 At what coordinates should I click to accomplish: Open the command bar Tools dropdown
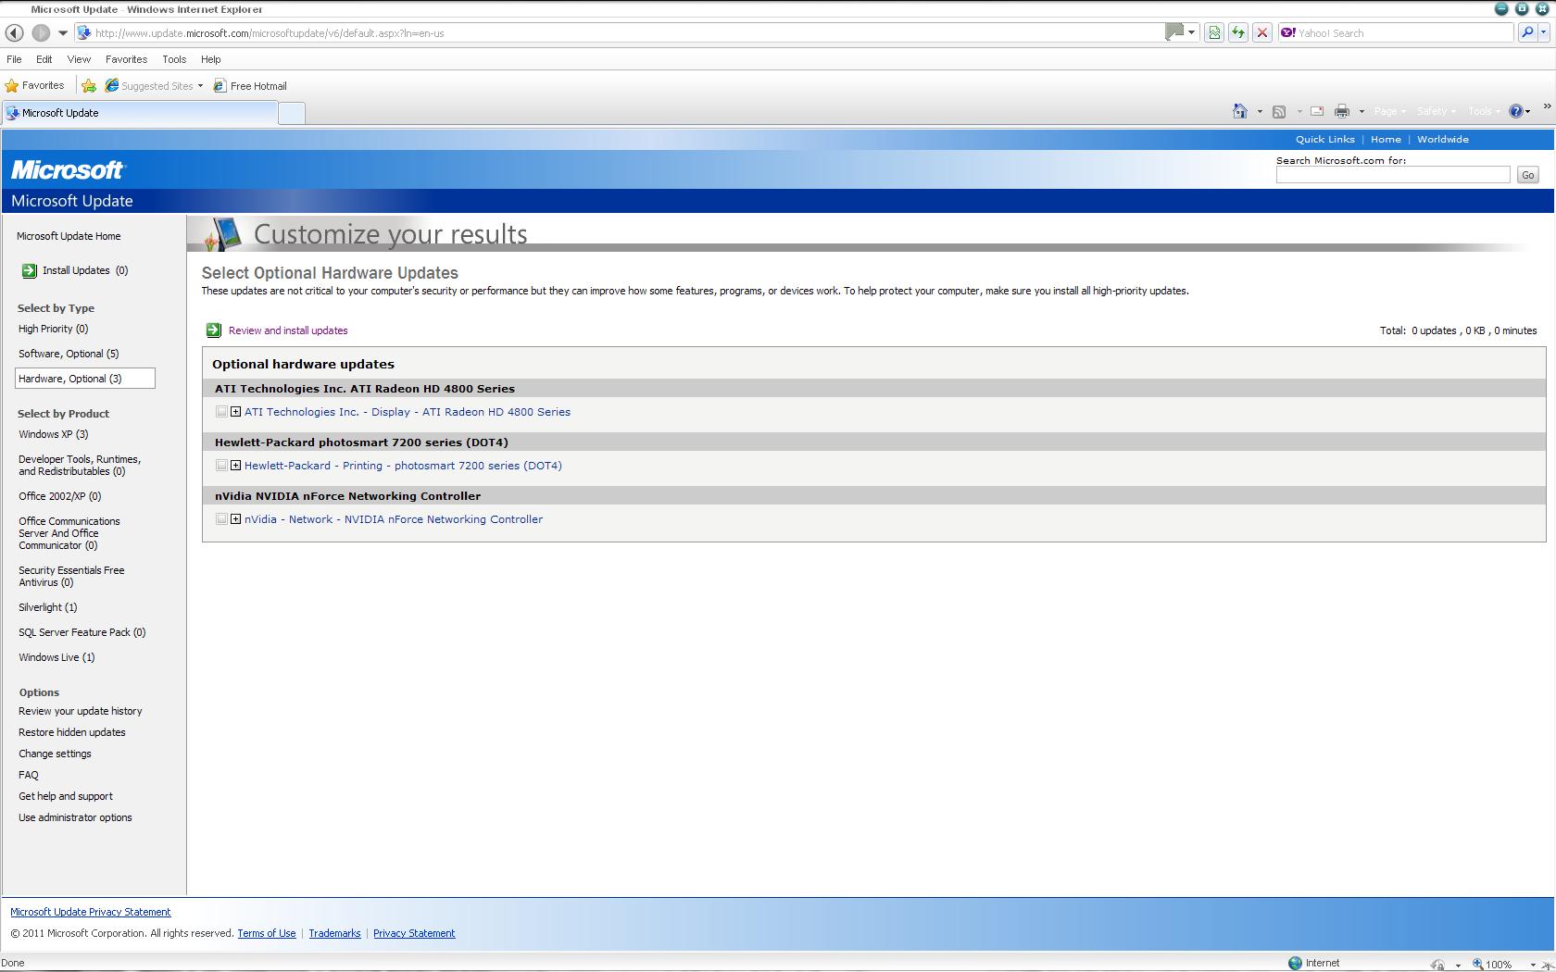pyautogui.click(x=1485, y=112)
